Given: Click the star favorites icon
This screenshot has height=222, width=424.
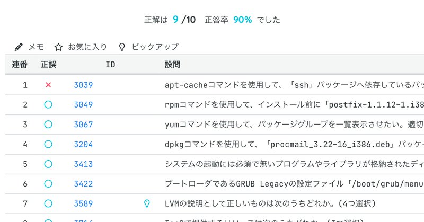Looking at the screenshot, I should (59, 47).
